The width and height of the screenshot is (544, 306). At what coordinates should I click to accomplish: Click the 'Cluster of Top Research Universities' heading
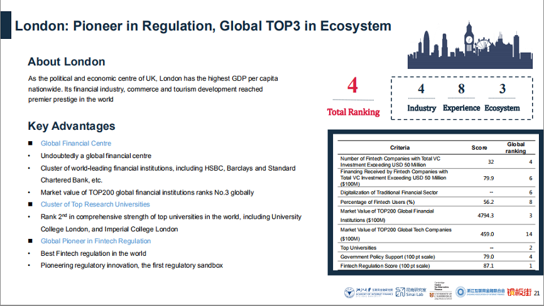click(x=95, y=204)
